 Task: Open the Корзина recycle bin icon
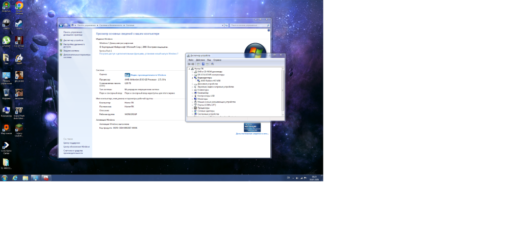6,94
